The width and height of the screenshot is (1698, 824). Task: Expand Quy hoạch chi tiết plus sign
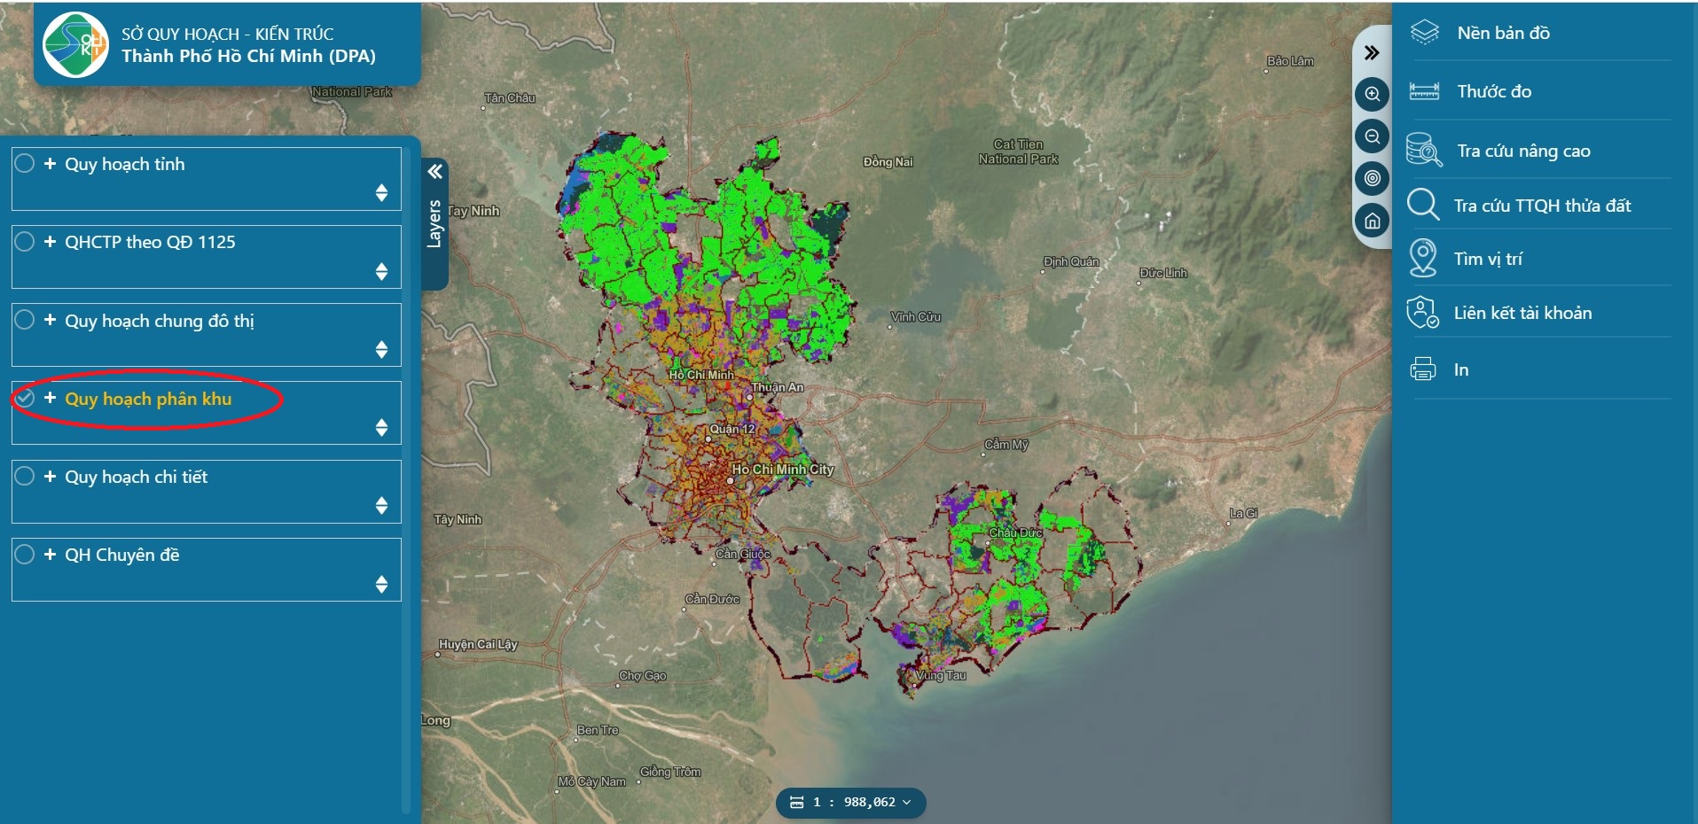coord(50,476)
